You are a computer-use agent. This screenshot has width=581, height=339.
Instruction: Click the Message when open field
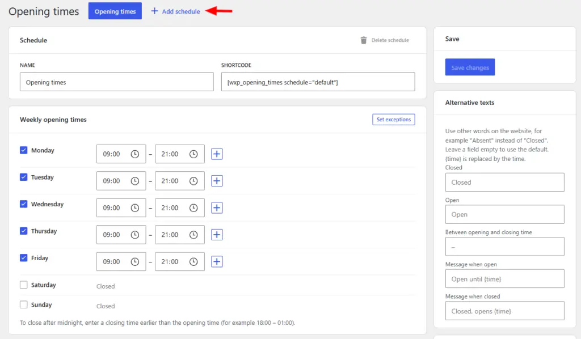click(504, 279)
